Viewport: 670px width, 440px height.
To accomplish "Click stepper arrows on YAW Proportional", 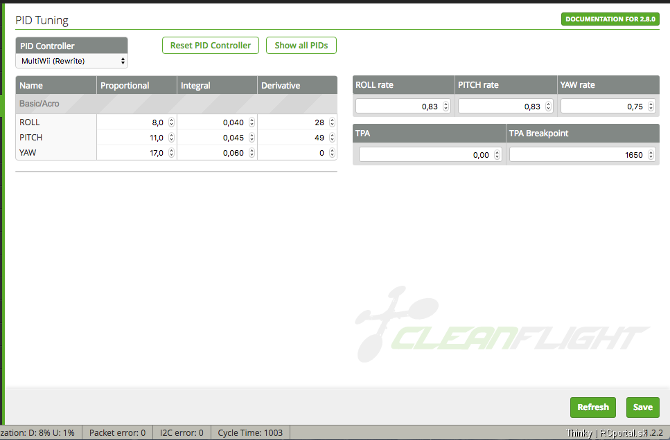I will click(171, 153).
